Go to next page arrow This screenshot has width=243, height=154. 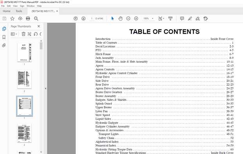[x=83, y=18]
